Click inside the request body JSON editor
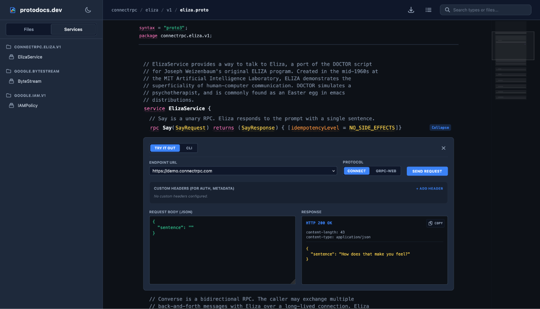This screenshot has height=309, width=540. coord(222,250)
